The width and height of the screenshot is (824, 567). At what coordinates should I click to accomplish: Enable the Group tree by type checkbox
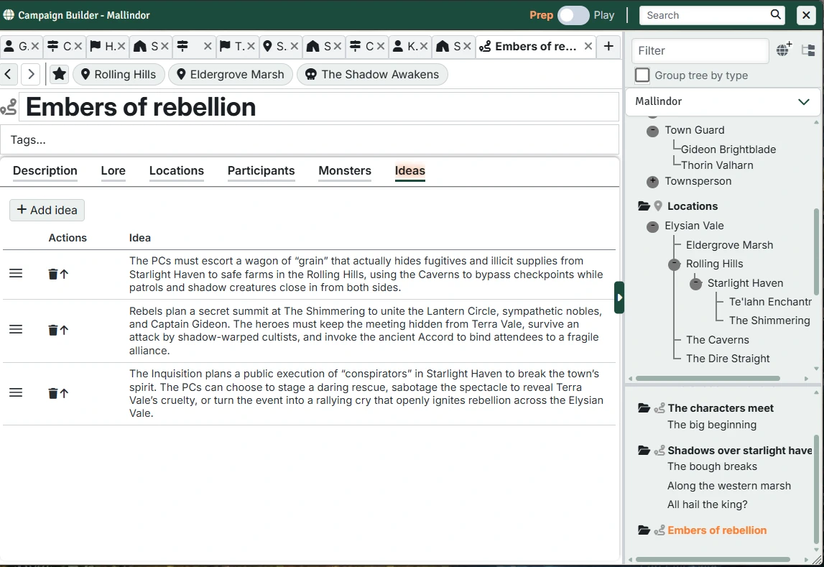coord(643,75)
